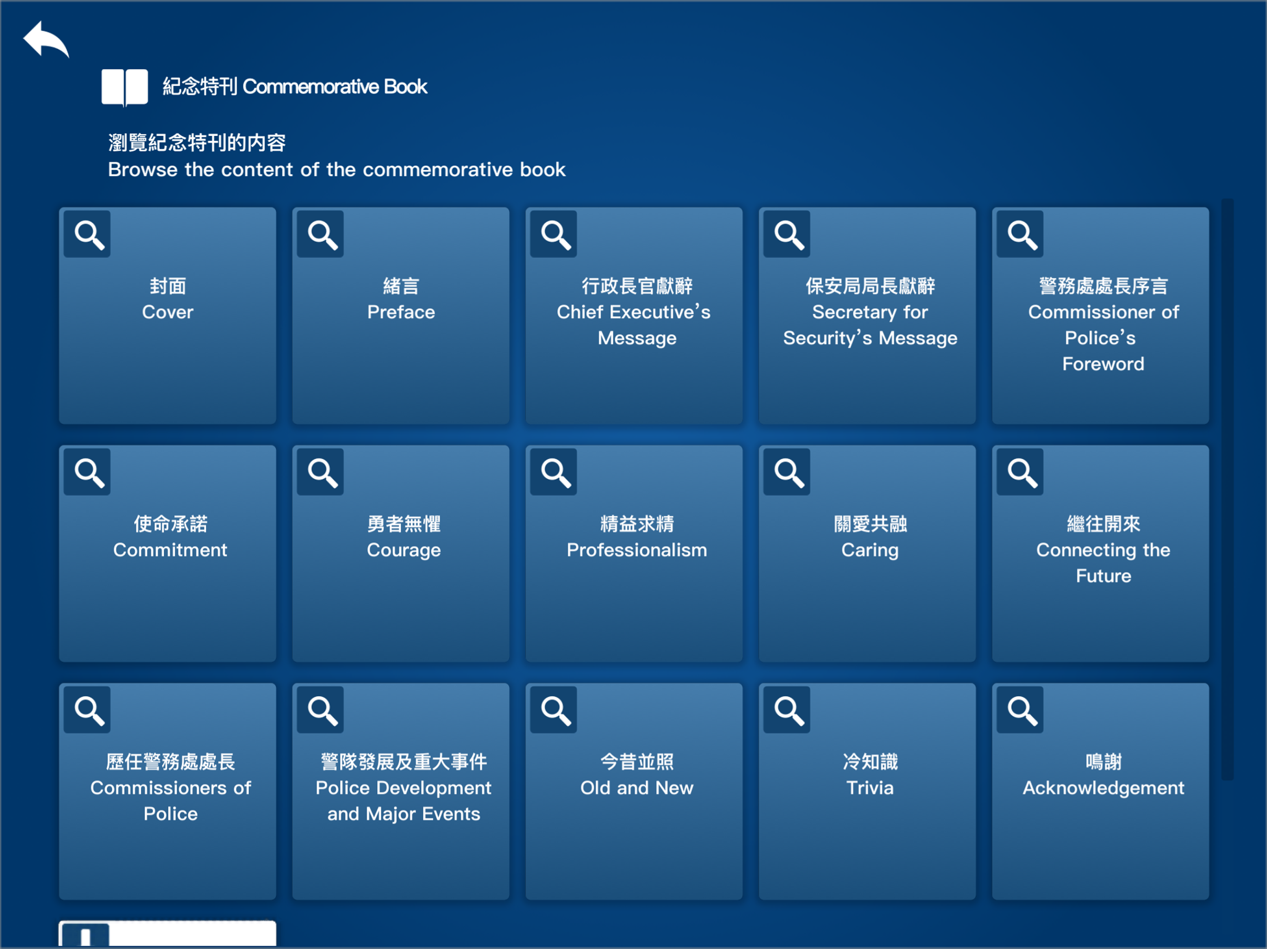Open Police Development and Major Events tile
Viewport: 1267px width, 949px height.
point(400,791)
